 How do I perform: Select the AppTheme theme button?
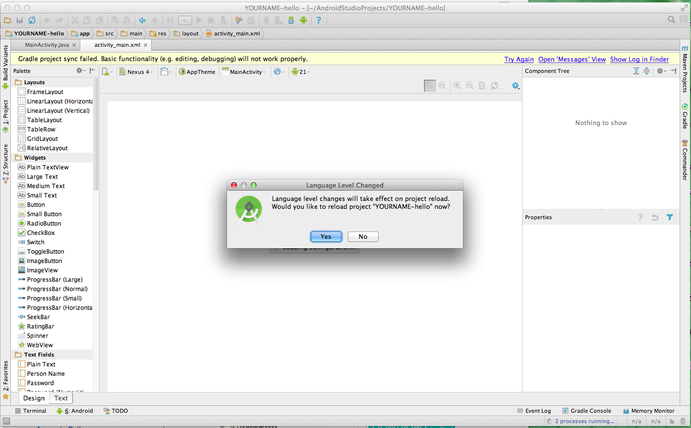[x=197, y=72]
